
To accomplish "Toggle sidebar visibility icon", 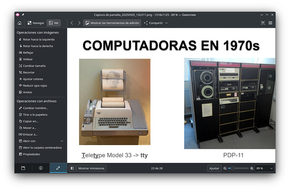I will 72,168.
